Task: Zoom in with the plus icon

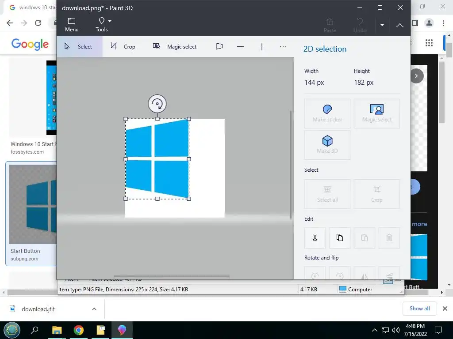Action: coord(262,47)
